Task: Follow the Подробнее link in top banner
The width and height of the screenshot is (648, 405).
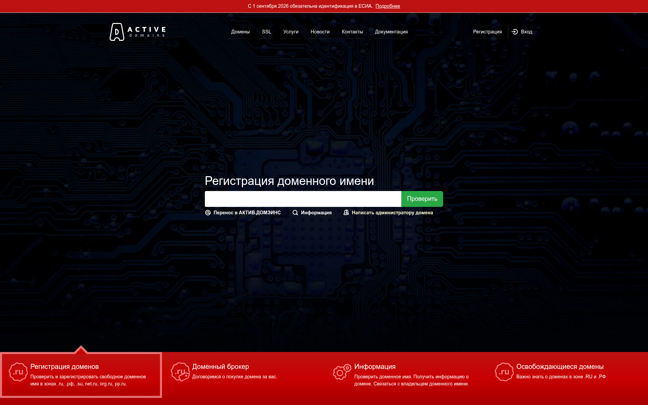Action: (x=387, y=6)
